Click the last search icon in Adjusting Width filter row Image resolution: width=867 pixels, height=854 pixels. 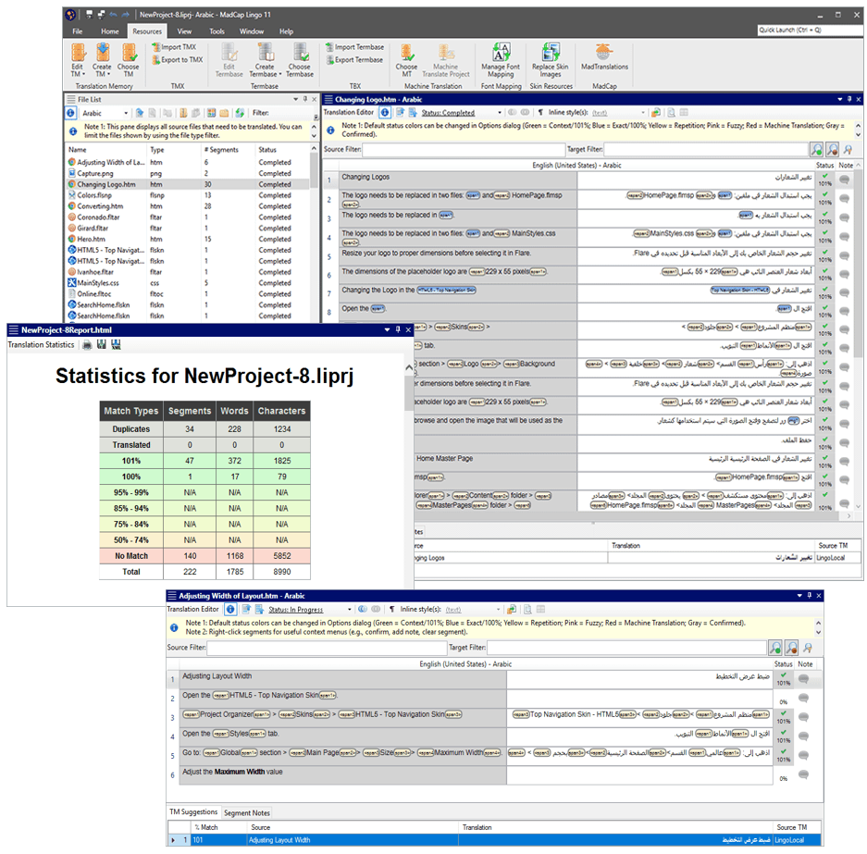click(x=808, y=648)
